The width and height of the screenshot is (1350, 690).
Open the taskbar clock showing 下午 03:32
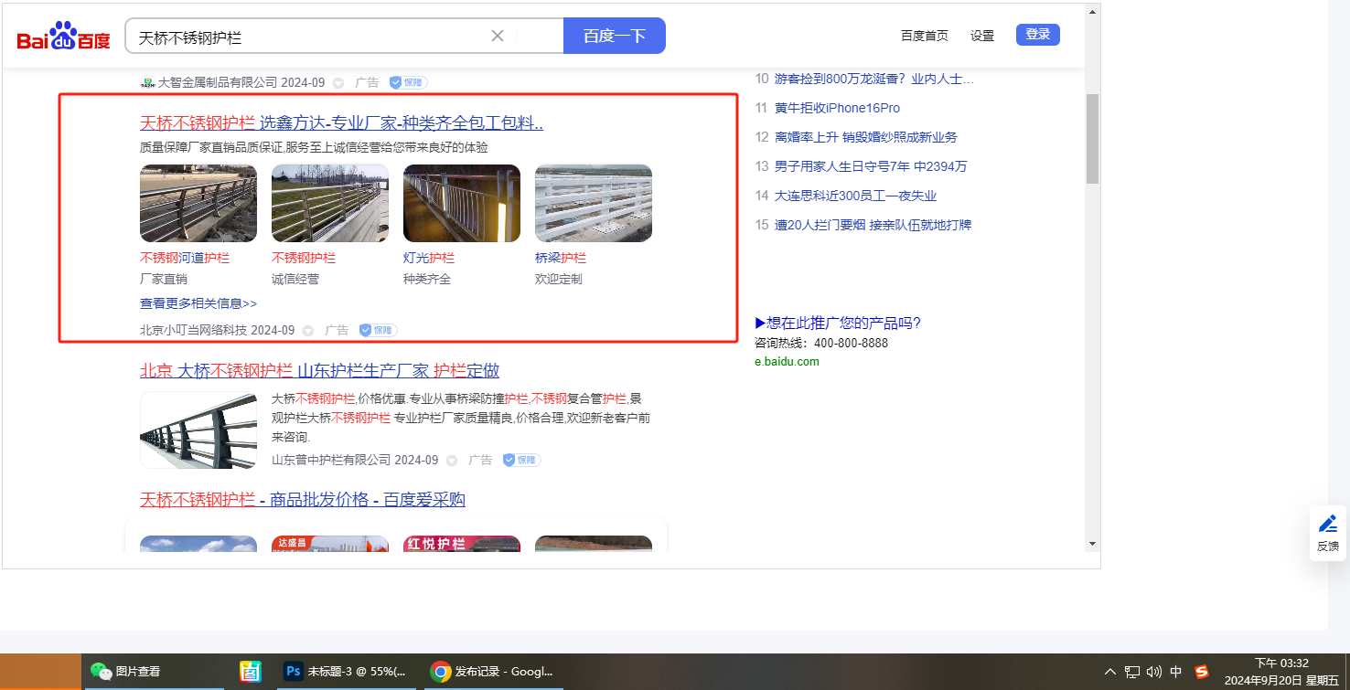tap(1281, 672)
